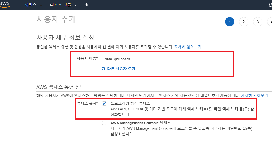Select step 1 in wizard
This screenshot has height=154, width=272.
tap(230, 22)
